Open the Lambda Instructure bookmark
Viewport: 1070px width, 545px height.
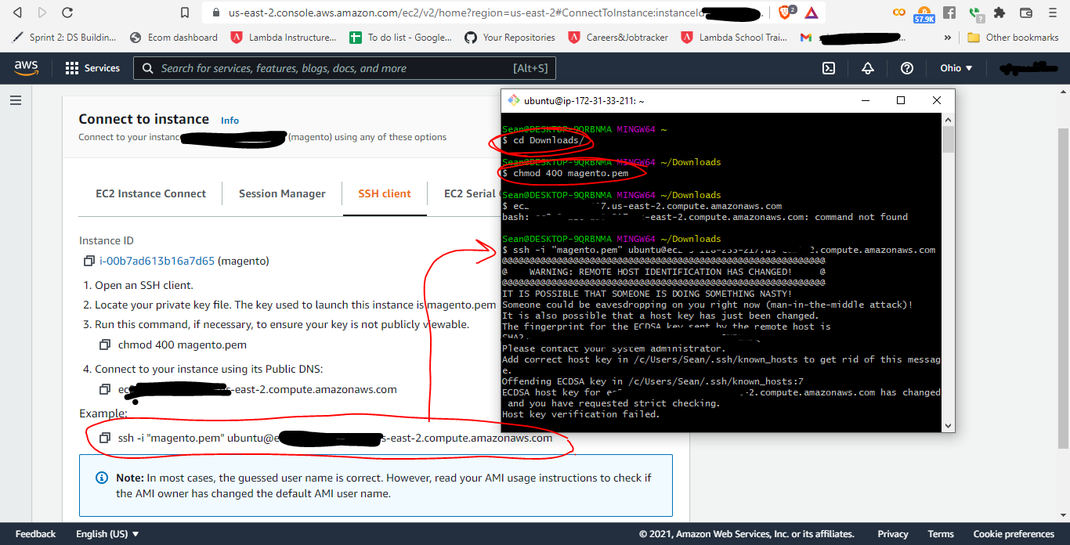[284, 37]
